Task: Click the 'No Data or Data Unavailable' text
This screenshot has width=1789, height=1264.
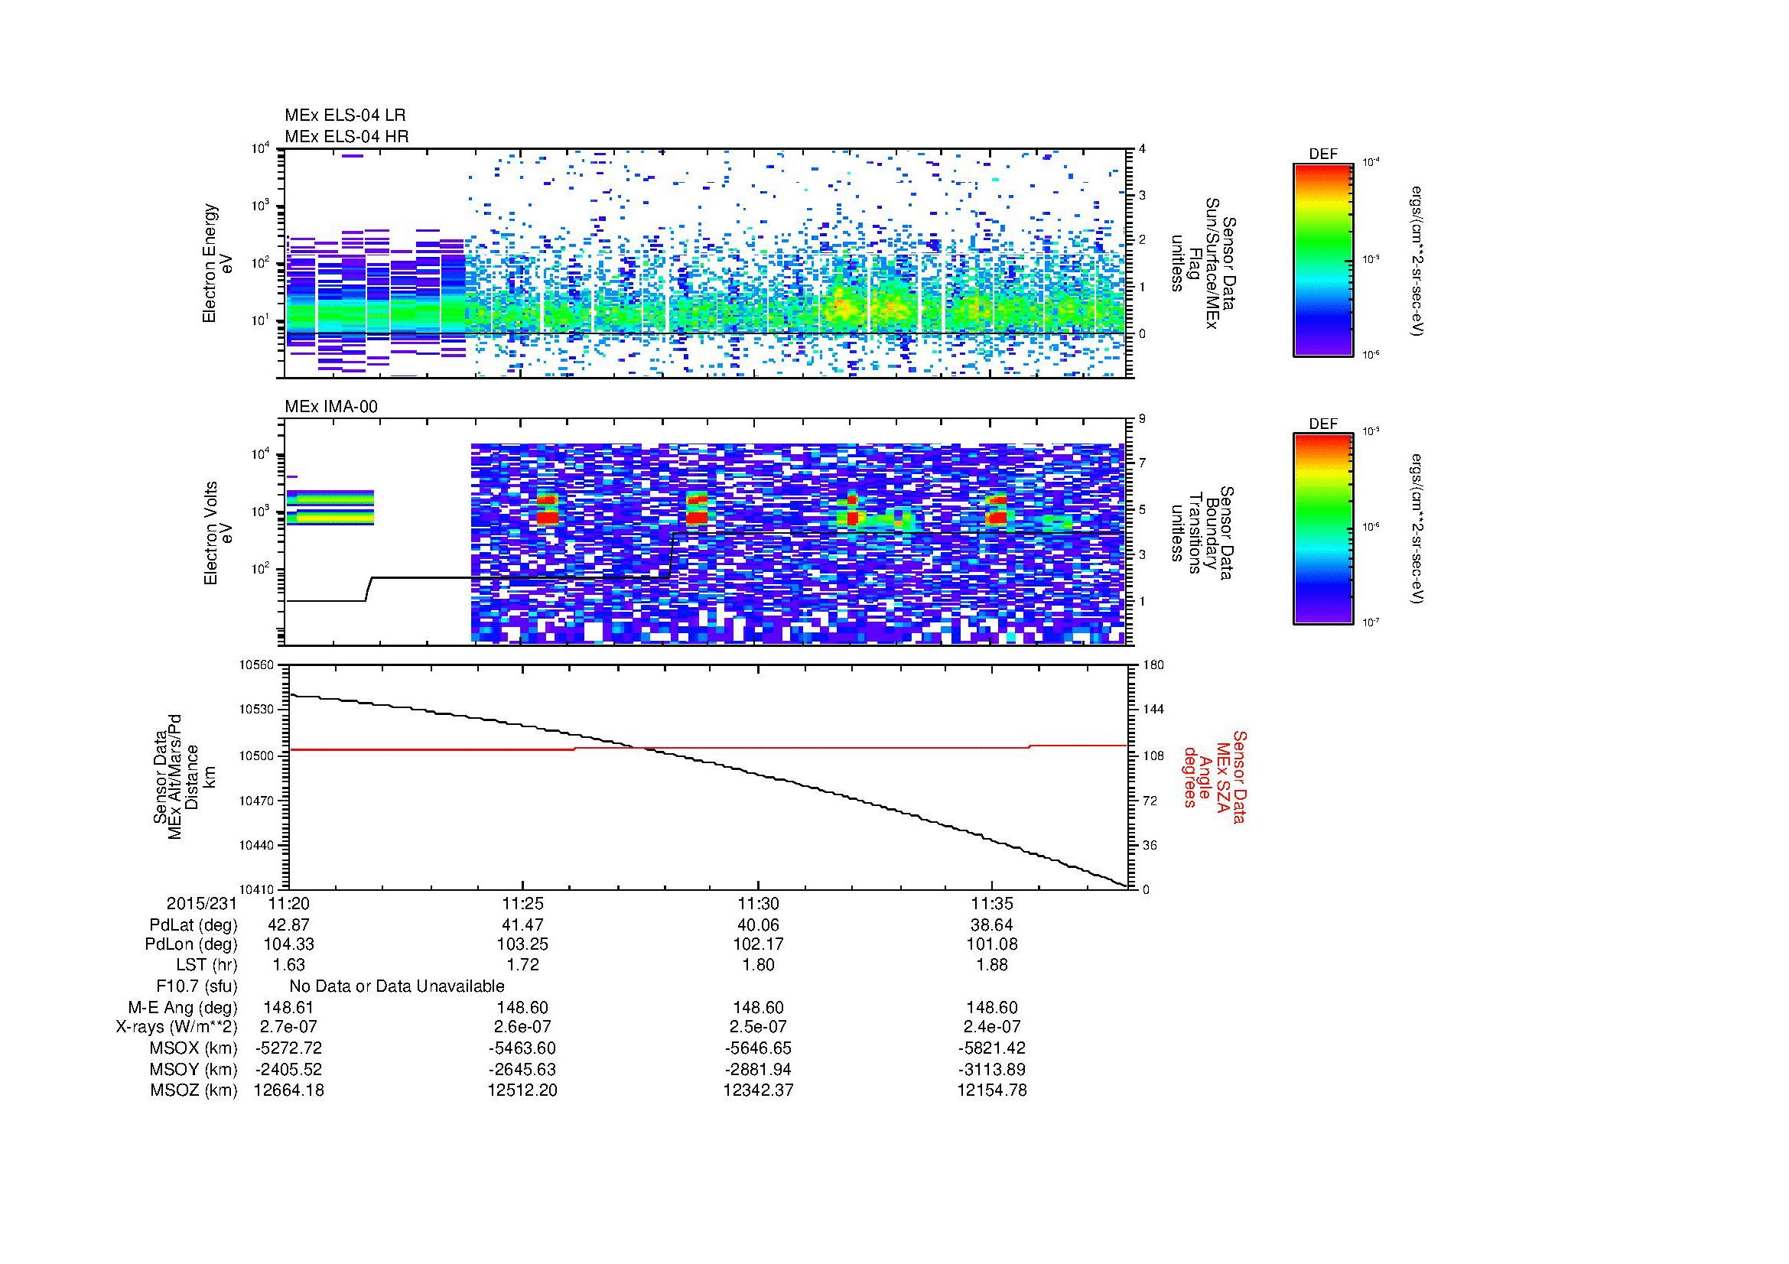Action: 397,986
